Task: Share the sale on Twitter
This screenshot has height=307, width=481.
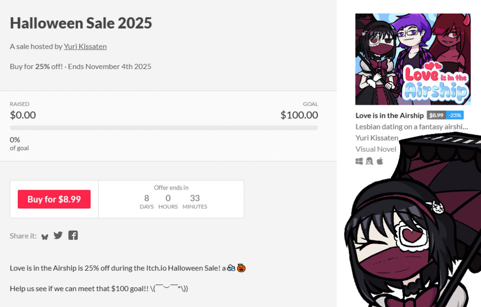Action: pyautogui.click(x=58, y=235)
